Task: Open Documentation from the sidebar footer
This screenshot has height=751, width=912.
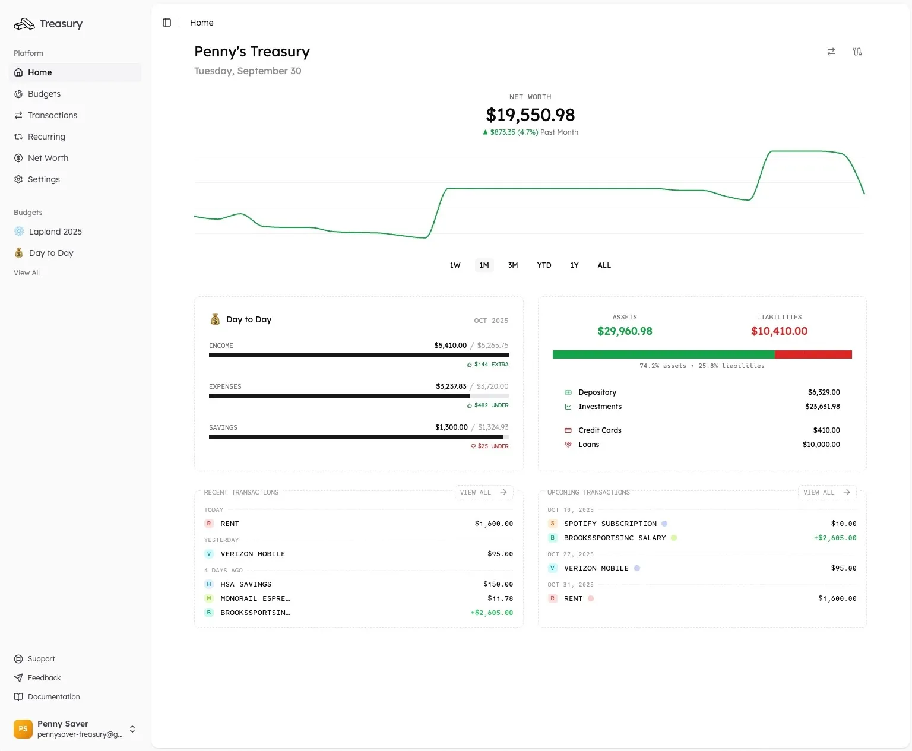Action: click(53, 697)
